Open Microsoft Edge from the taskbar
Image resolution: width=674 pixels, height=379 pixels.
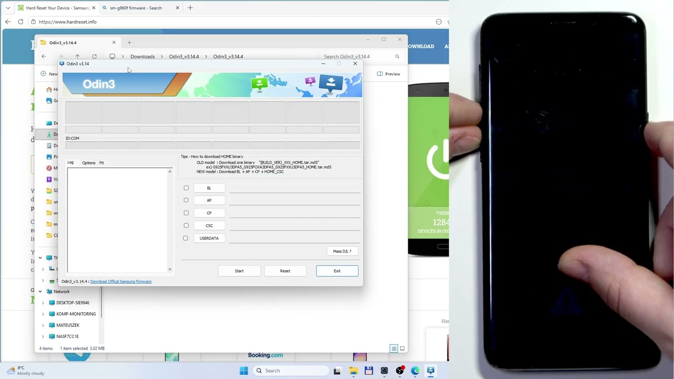[415, 371]
